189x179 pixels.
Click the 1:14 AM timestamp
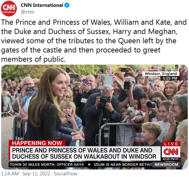click(x=10, y=174)
